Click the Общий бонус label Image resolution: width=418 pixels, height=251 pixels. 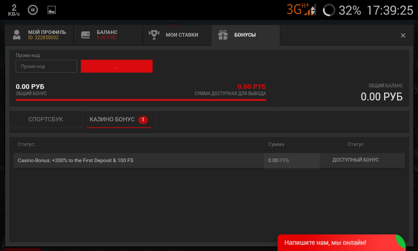[x=31, y=94]
